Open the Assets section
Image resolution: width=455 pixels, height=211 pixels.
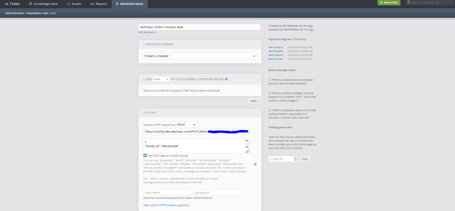tap(74, 4)
